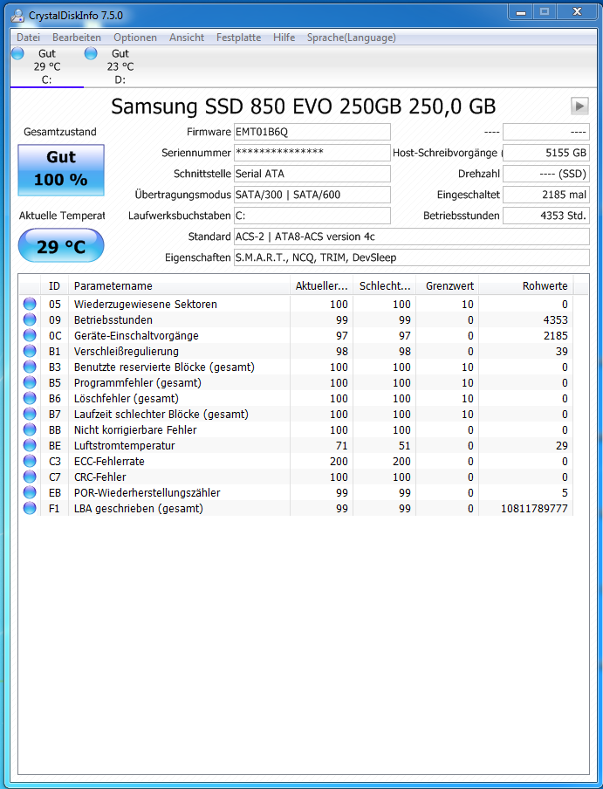Select the Verschleißregulierung parameter name

127,351
